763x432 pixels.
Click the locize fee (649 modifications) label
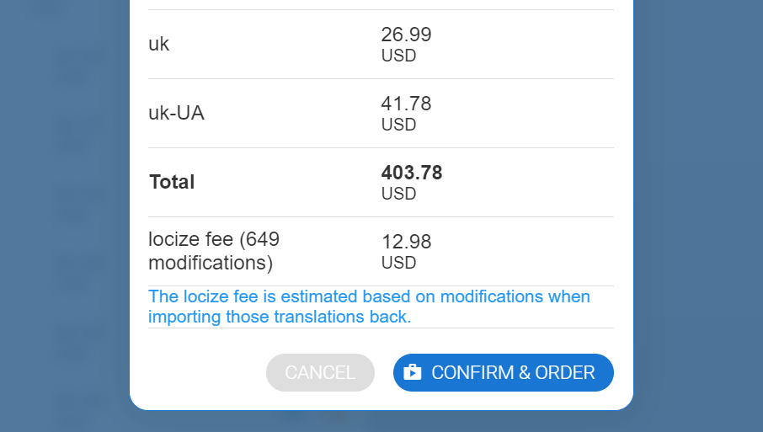(x=214, y=251)
